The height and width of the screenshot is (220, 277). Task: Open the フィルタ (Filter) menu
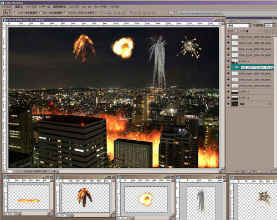74,7
